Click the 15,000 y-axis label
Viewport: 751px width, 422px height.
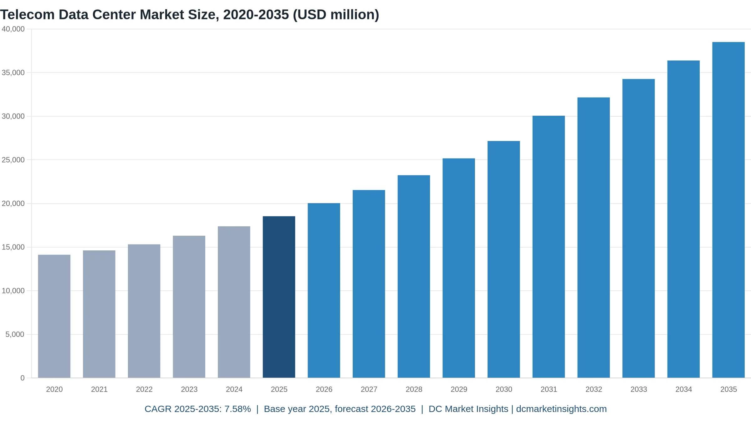point(13,247)
